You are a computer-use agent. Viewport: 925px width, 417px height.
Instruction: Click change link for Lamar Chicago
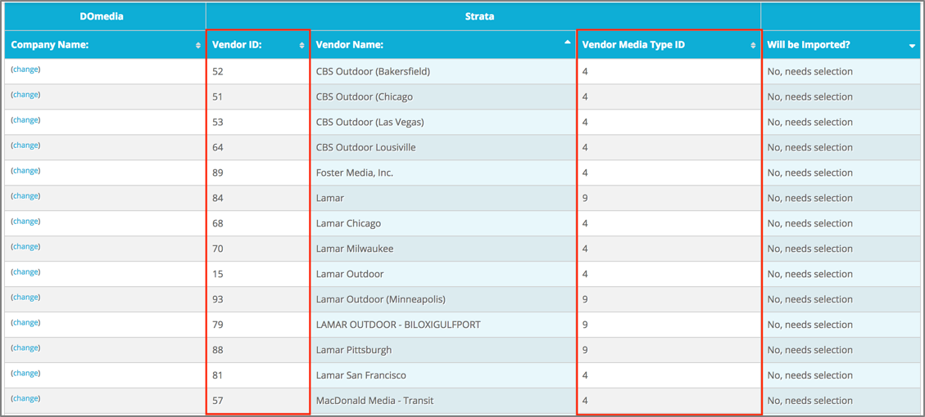[x=26, y=222]
